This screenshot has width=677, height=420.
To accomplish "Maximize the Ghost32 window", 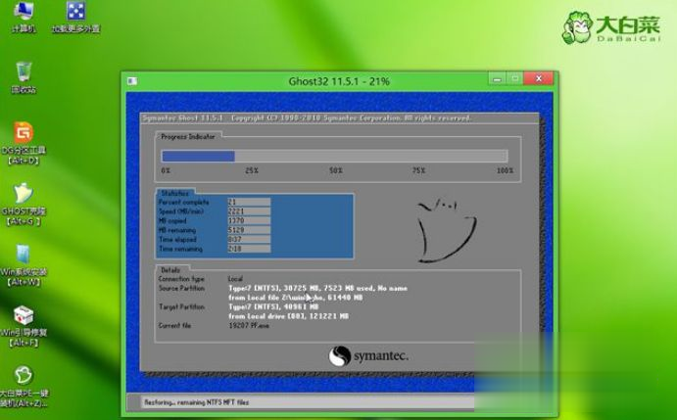I will 515,78.
